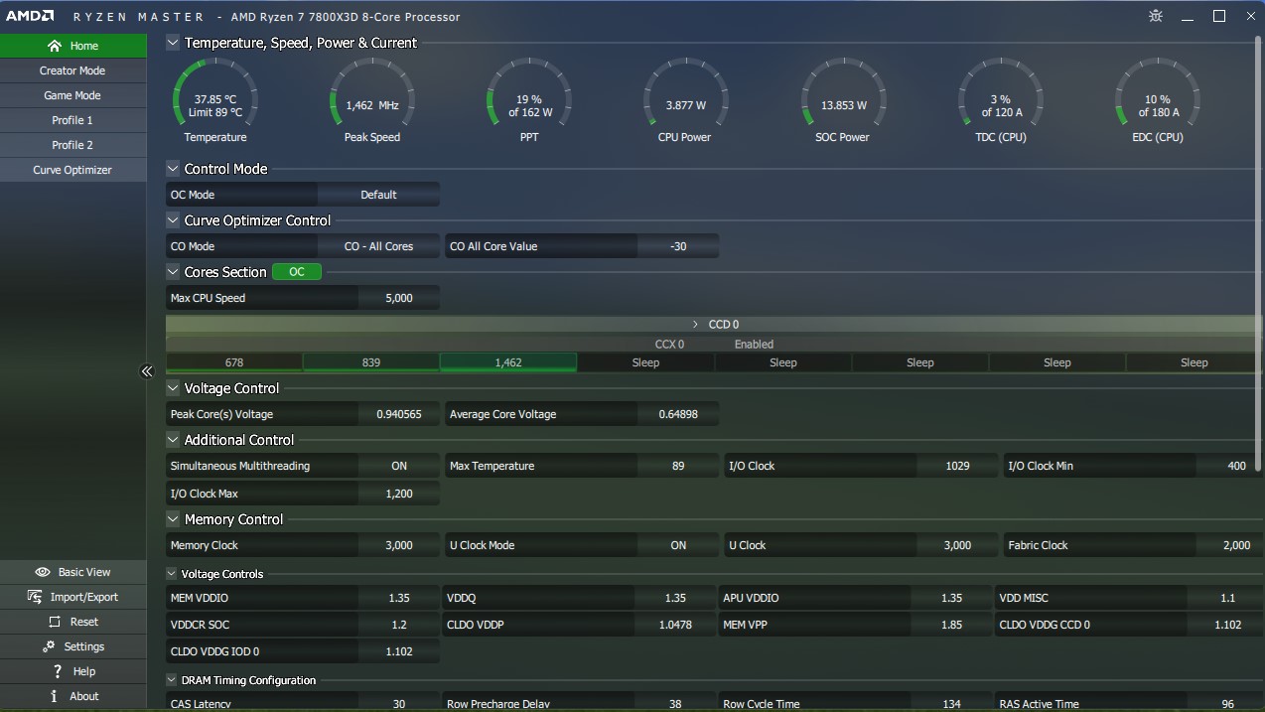Screen dimensions: 1265x712
Task: Collapse the Voltage Control section
Action: click(x=173, y=388)
